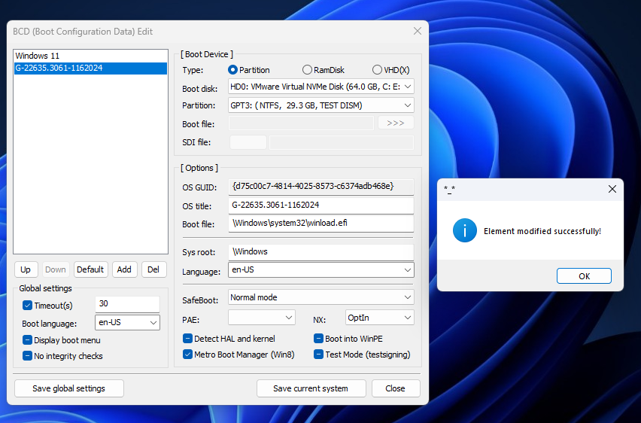Click the disabled Boot file field in Boot Device
Viewport: 641px width, 423px height.
301,123
